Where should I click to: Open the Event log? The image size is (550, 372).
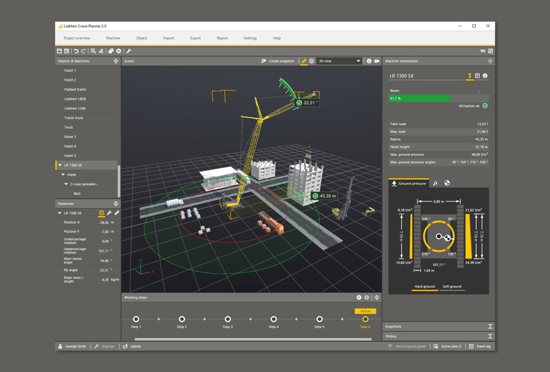coord(480,346)
